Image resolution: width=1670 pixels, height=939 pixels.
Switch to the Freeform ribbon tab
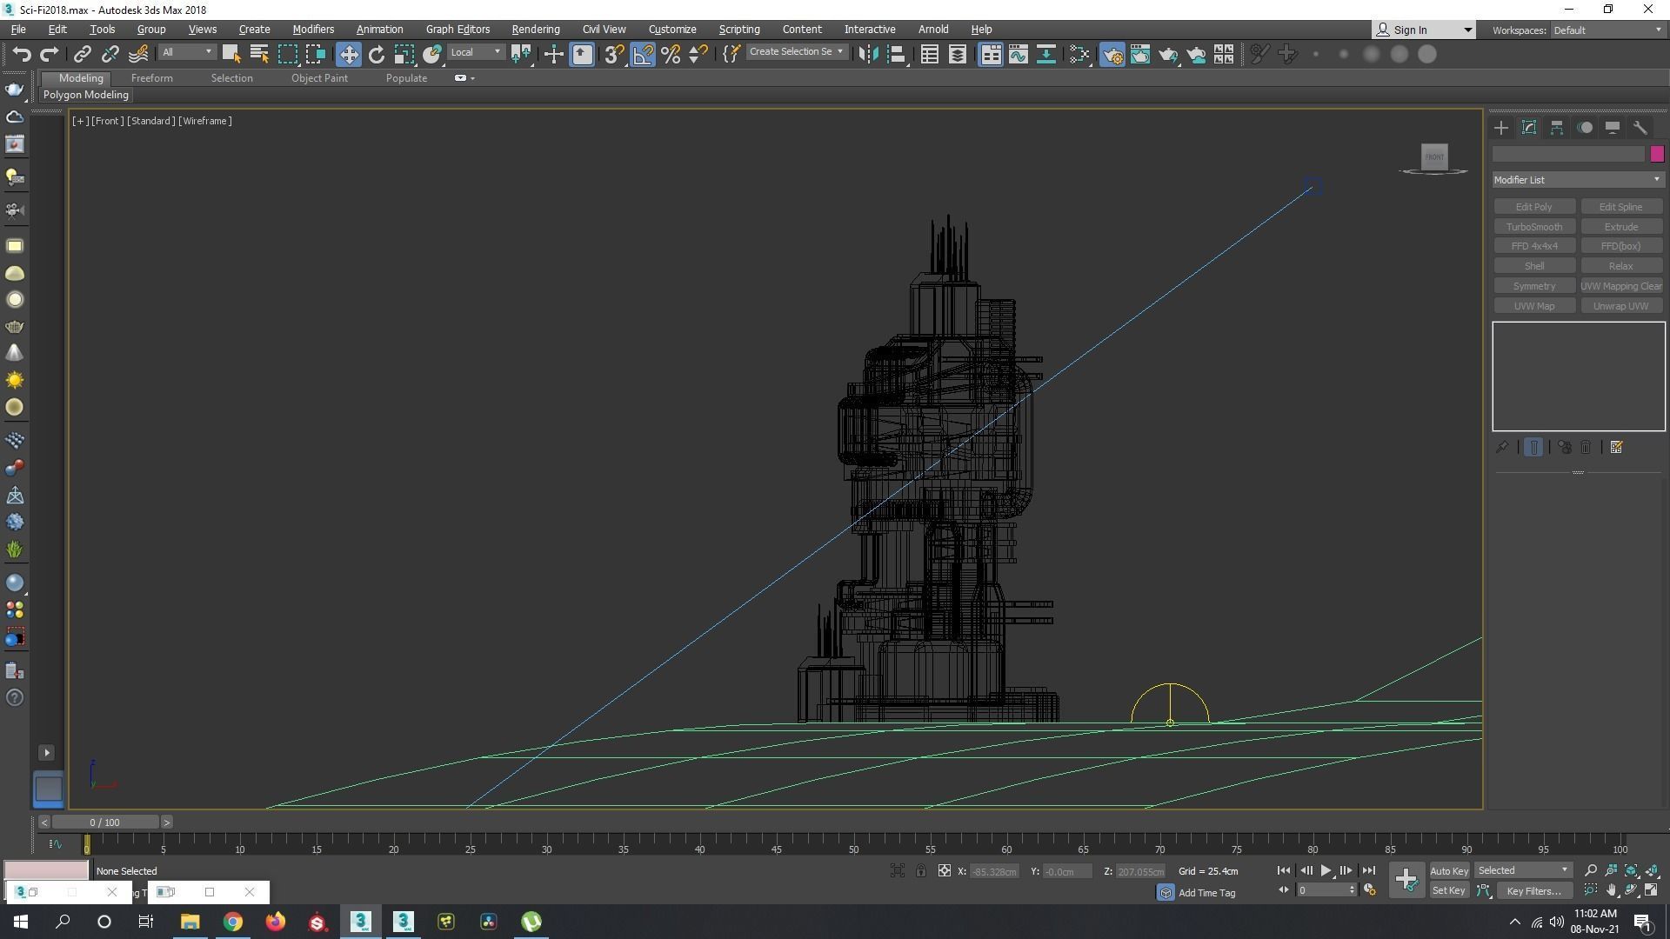(x=151, y=78)
